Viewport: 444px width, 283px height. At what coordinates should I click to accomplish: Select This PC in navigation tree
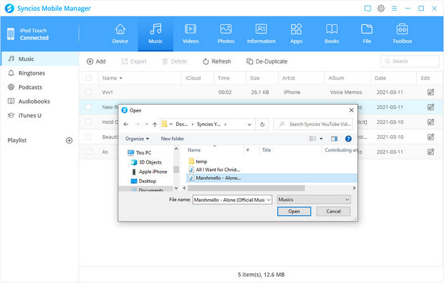pos(140,153)
